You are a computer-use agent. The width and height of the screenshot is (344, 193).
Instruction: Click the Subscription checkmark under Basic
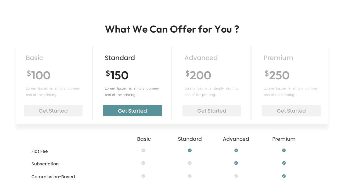coord(143,163)
